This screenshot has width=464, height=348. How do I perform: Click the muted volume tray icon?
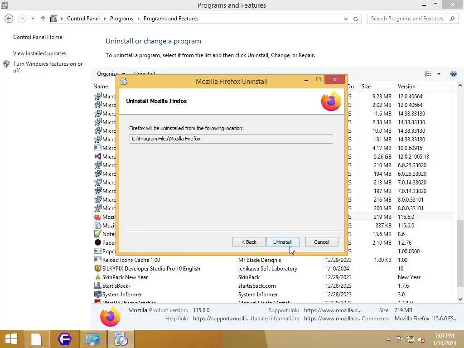pos(421,339)
